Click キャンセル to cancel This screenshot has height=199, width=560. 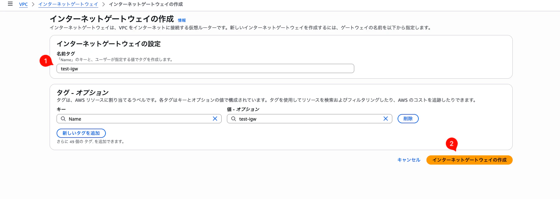pyautogui.click(x=409, y=160)
